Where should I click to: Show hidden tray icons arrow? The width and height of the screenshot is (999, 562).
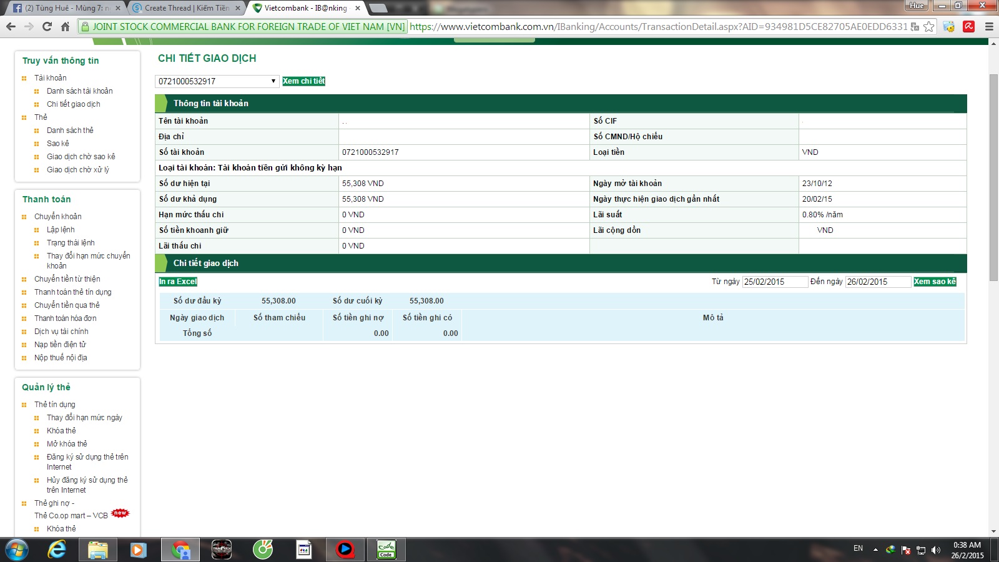875,550
